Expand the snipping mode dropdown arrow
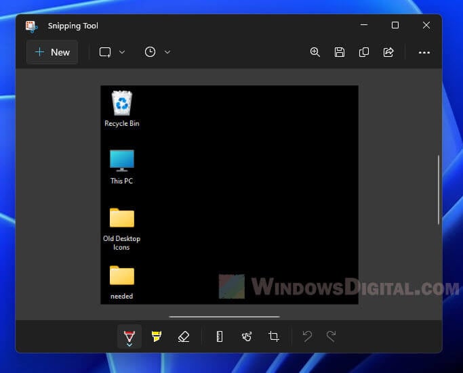Viewport: 463px width, 373px height. 122,52
